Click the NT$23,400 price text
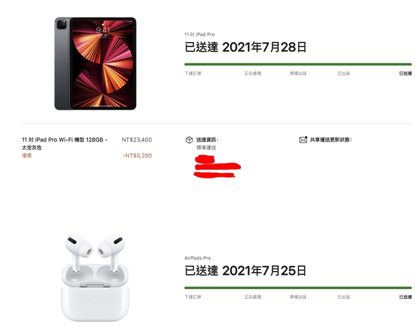This screenshot has width=415, height=327. coord(137,139)
